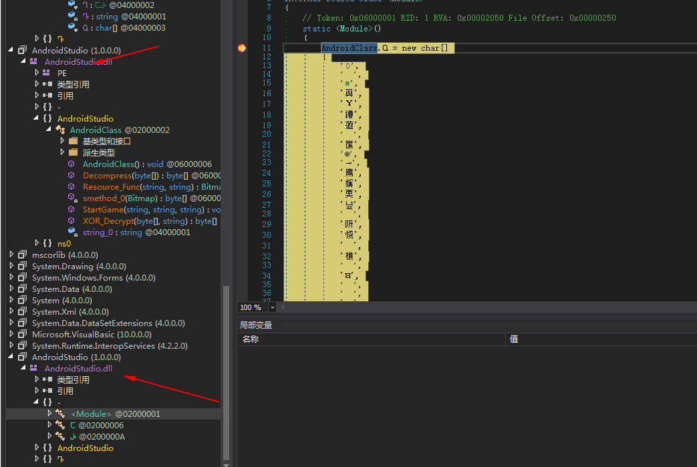Screen dimensions: 697x467
Task: Click the smethod_0 private method icon
Action: coord(72,198)
